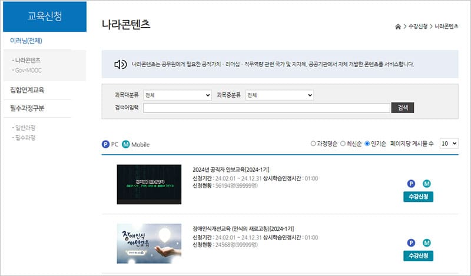Select the 최신순 sort radio button
The width and height of the screenshot is (471, 276).
point(343,144)
